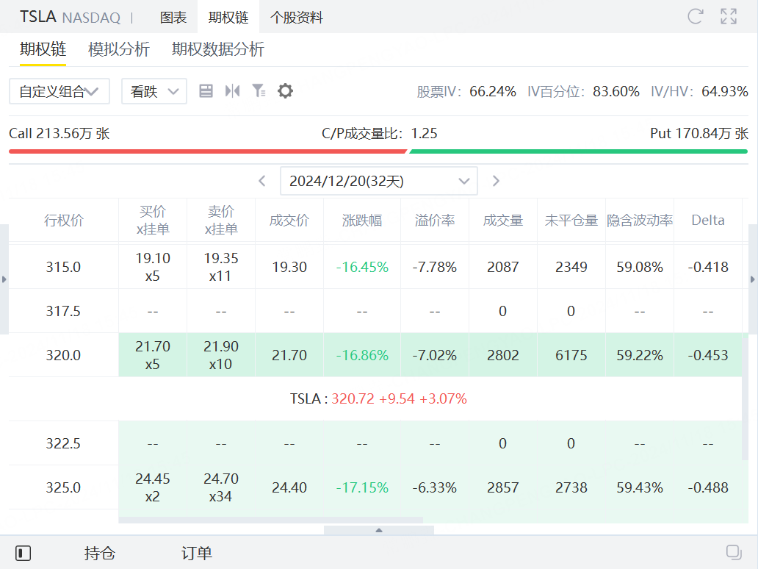
Task: Select the 期权链 sub-tab
Action: 43,49
